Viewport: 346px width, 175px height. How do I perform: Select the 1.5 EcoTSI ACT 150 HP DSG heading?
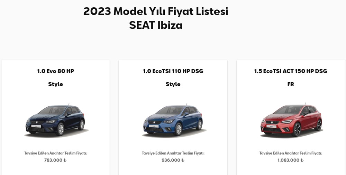[x=291, y=71]
